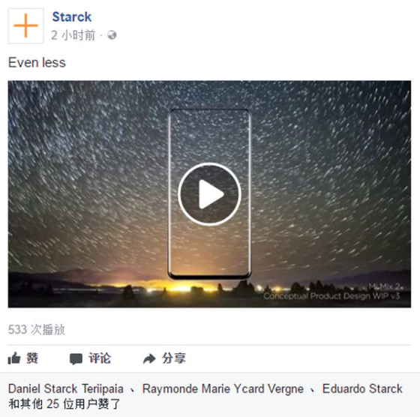Open Raymonde Marie Ycard Vergne's profile

223,388
